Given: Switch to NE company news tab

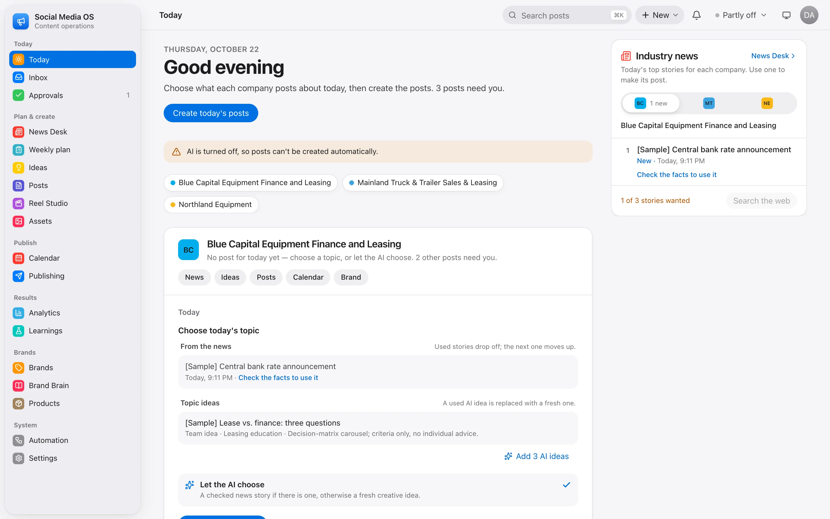Looking at the screenshot, I should pos(767,103).
